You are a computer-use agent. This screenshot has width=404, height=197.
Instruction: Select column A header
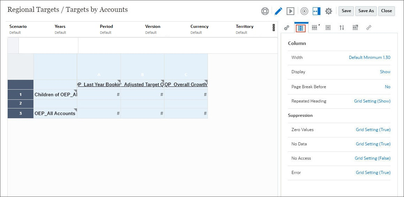pos(99,67)
